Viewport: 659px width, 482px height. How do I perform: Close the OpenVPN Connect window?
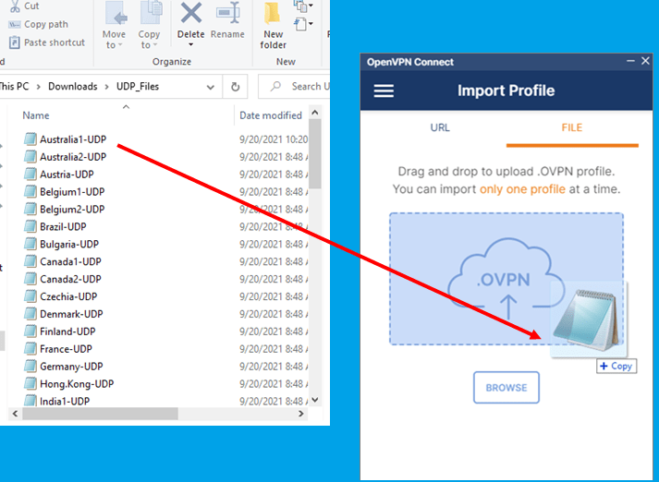(645, 61)
